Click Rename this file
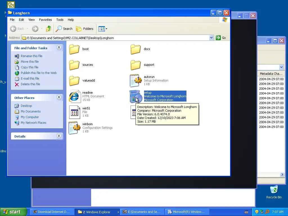This screenshot has height=216, width=288. point(31,56)
